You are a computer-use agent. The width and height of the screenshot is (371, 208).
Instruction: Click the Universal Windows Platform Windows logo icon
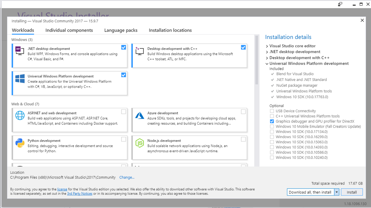pos(20,79)
